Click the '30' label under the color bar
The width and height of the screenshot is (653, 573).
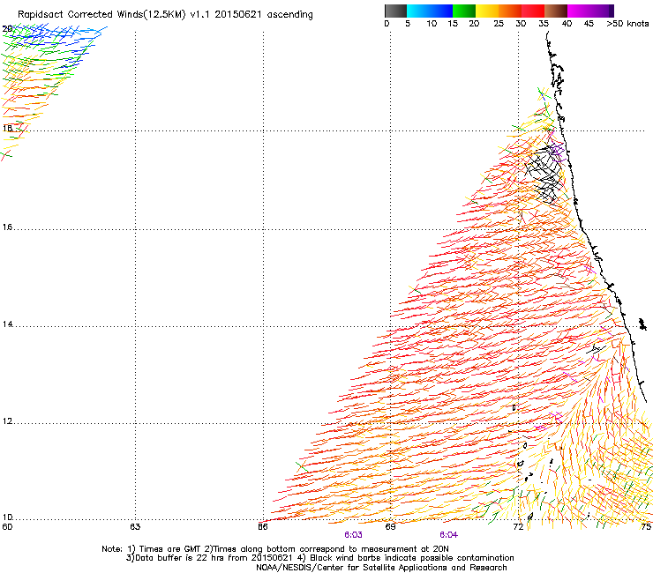[521, 24]
